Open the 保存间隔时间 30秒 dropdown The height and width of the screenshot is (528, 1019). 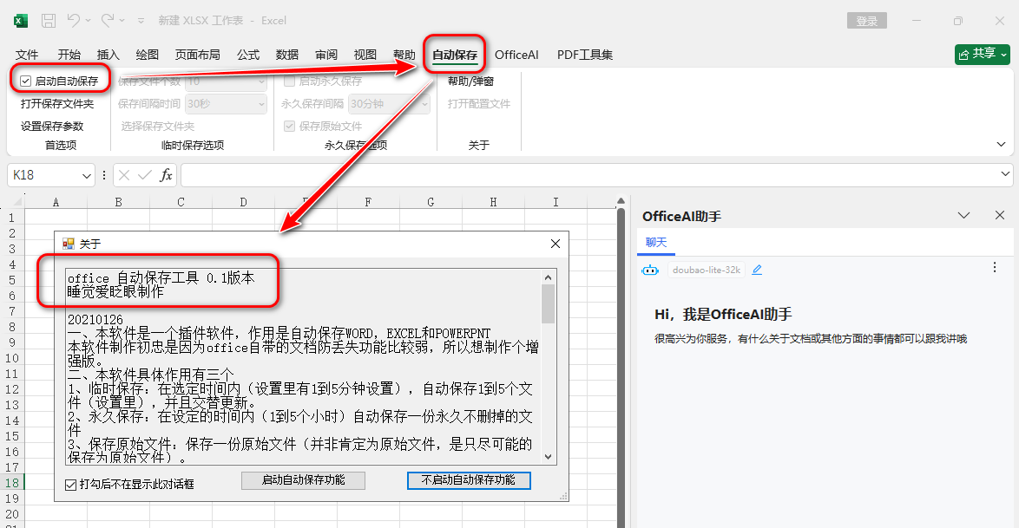[226, 104]
